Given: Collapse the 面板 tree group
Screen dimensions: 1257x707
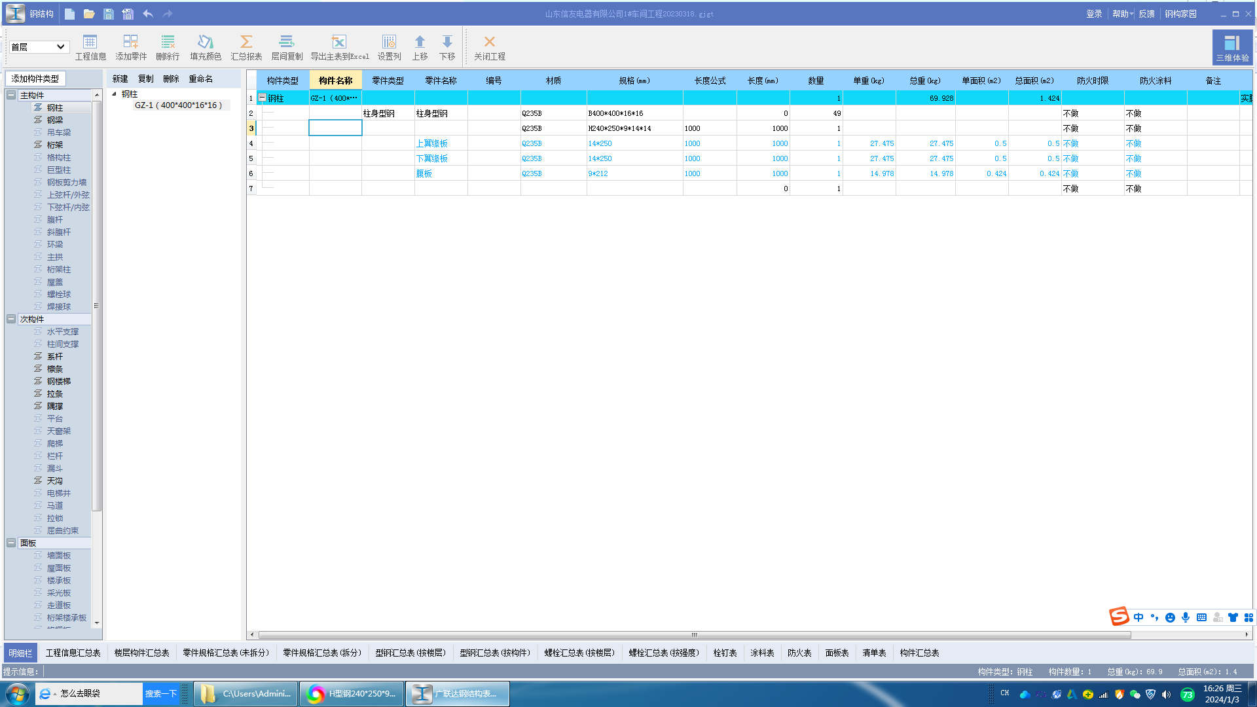Looking at the screenshot, I should click(11, 543).
